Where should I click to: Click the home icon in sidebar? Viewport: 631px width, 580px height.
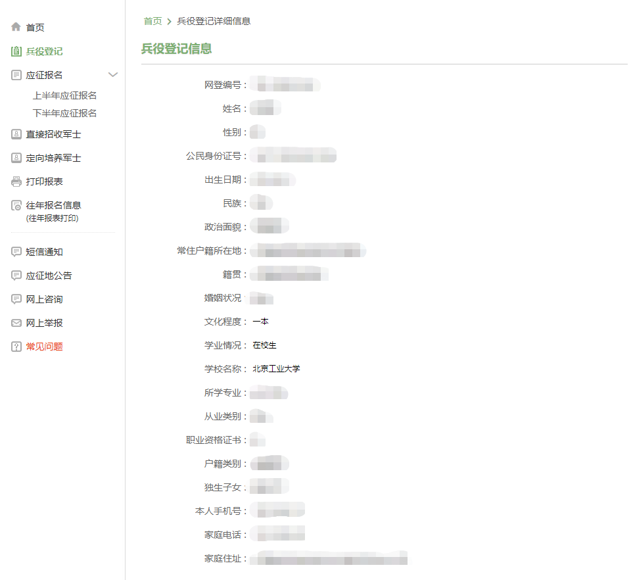tap(16, 27)
